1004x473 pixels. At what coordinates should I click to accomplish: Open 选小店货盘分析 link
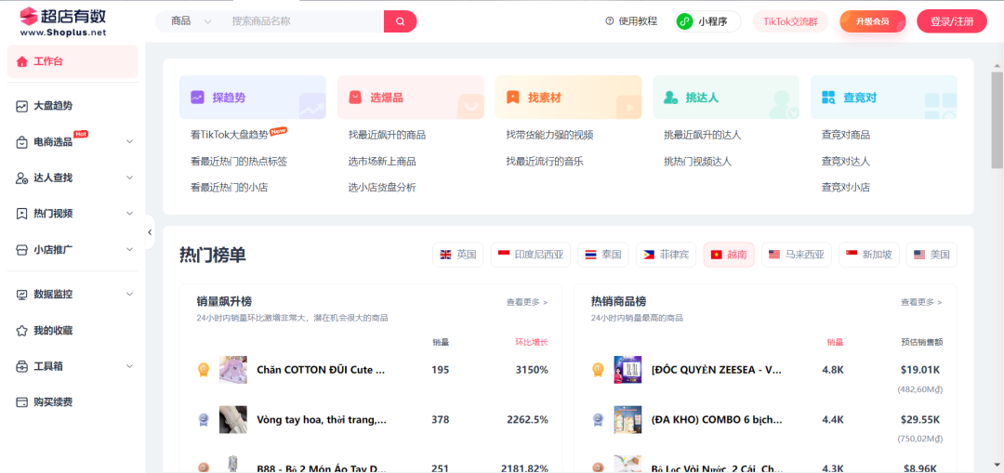pos(382,188)
